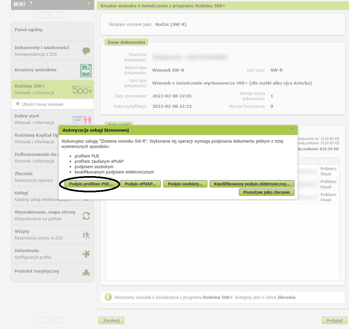
Task: Click the puzzle piece icon for Ustawienia
Action: point(86,254)
